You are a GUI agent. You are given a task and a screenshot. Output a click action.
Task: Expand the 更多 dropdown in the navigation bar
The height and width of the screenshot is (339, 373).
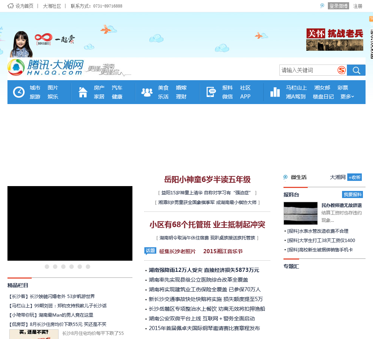click(347, 97)
